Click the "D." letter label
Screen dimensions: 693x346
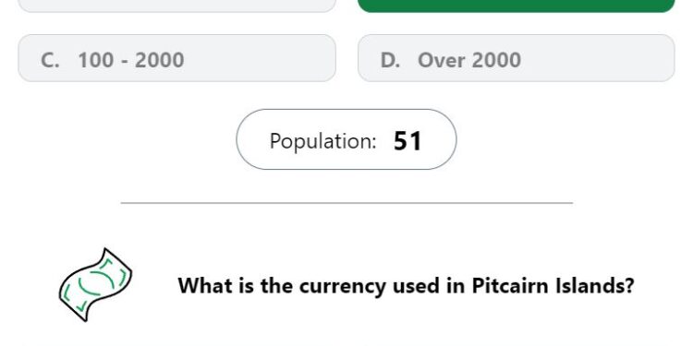pos(390,60)
